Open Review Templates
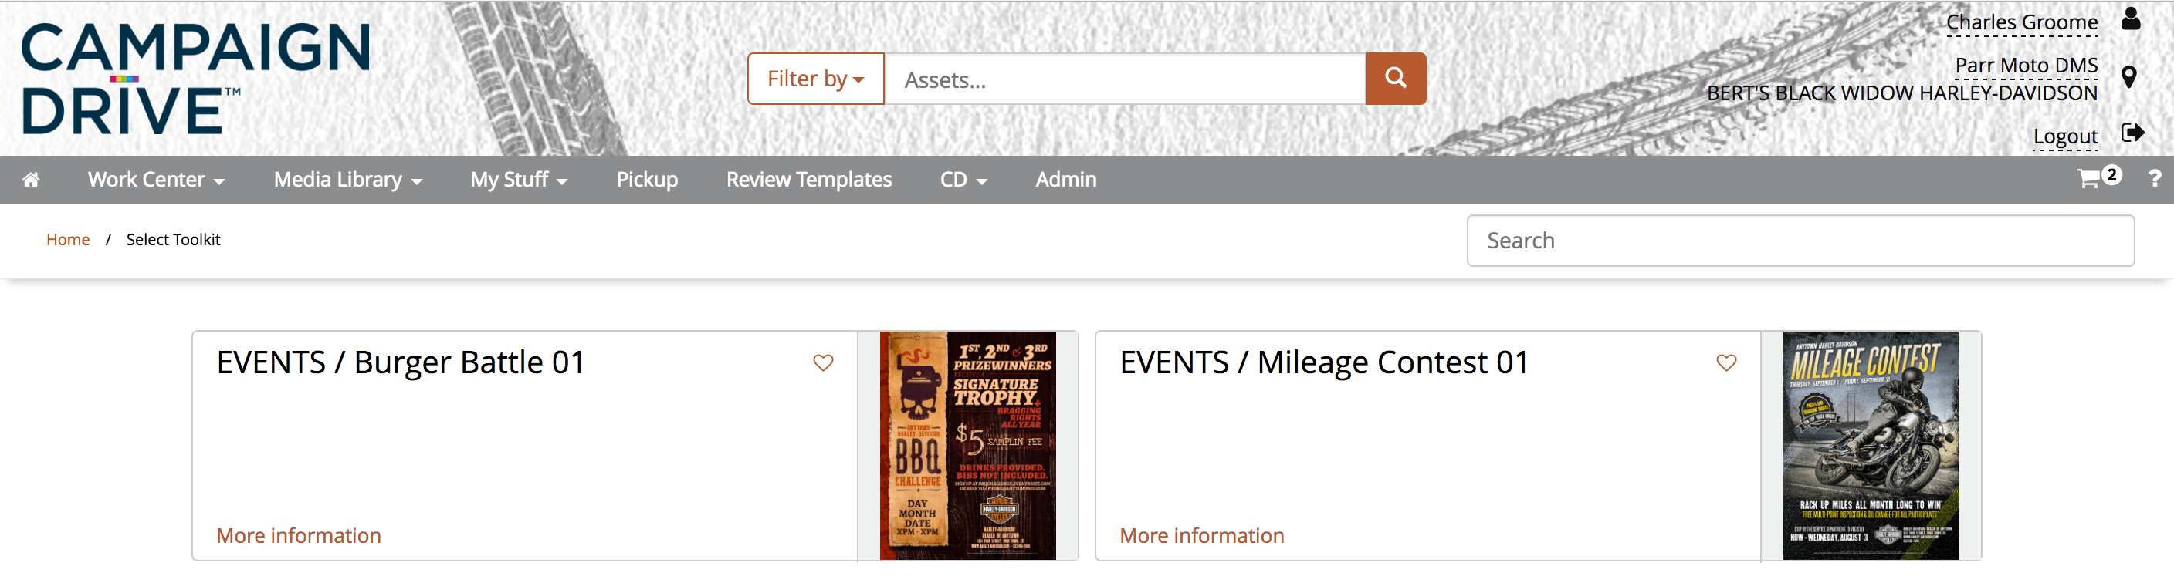The image size is (2174, 583). (808, 180)
